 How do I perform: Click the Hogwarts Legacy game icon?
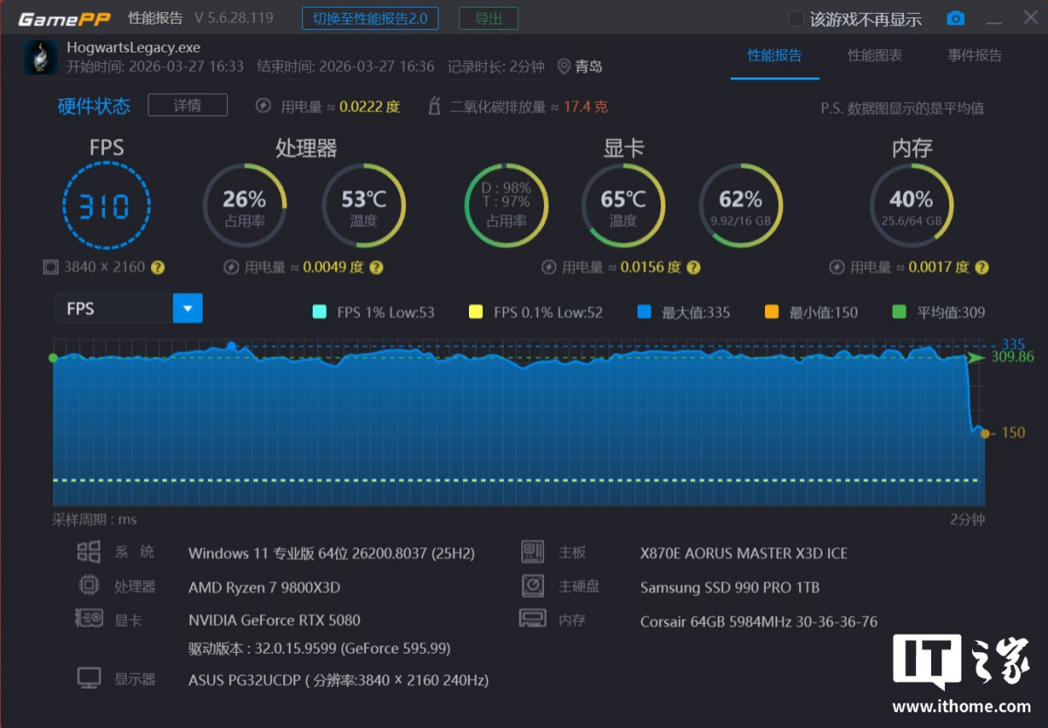(x=40, y=57)
